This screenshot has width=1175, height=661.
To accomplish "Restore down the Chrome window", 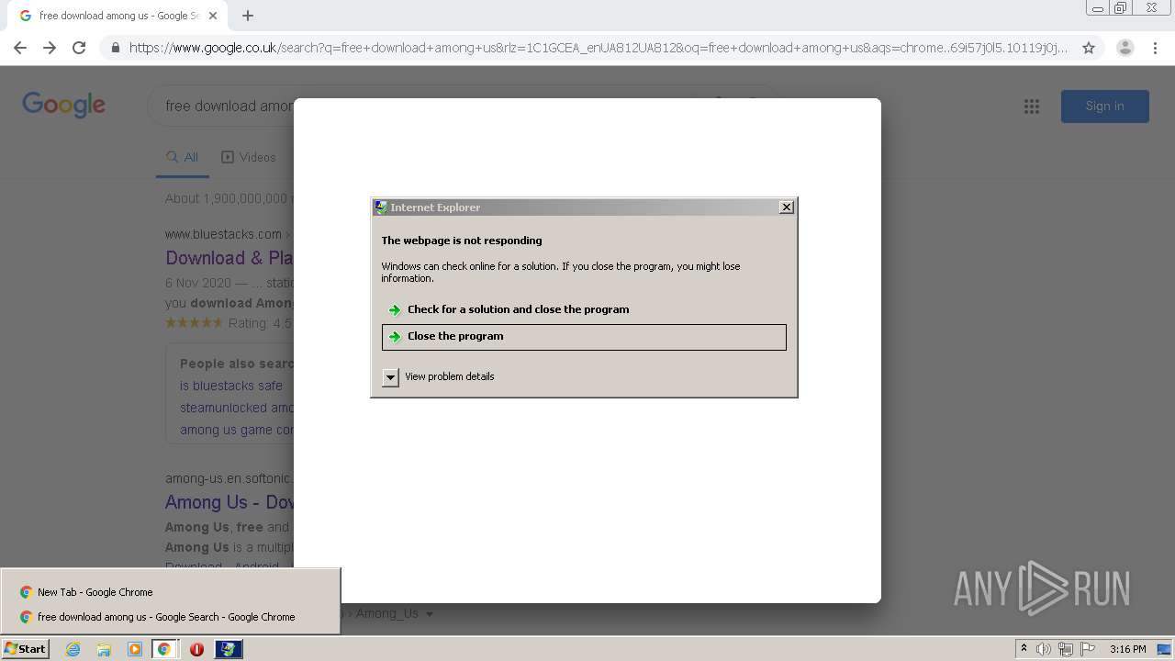I will pyautogui.click(x=1121, y=8).
